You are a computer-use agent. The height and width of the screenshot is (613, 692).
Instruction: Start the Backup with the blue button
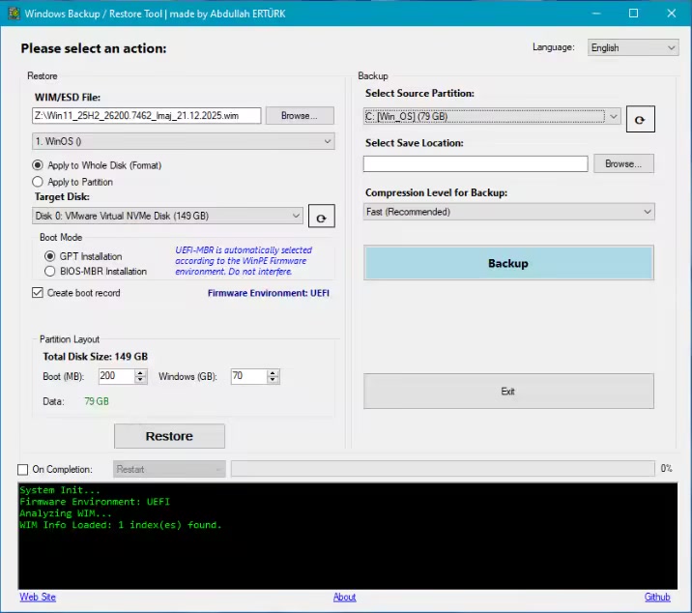pos(508,263)
